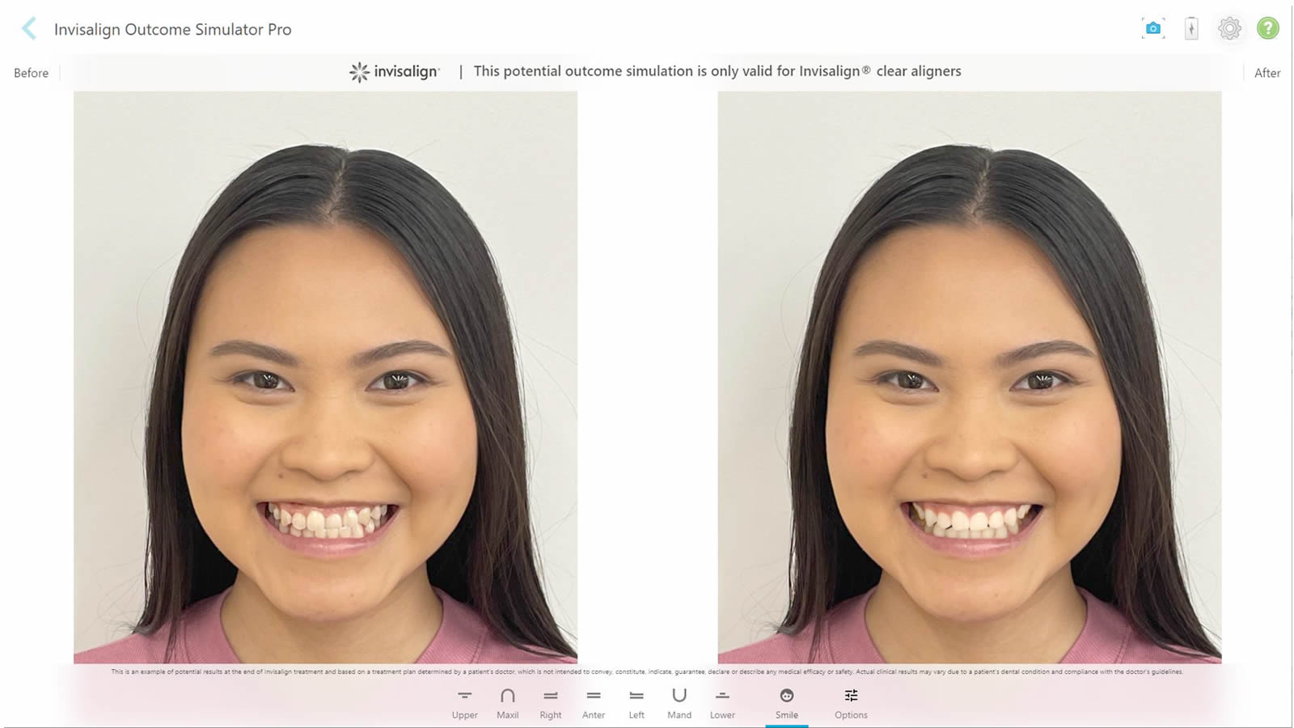Select the Smile view tab
The height and width of the screenshot is (728, 1294).
coord(787,703)
